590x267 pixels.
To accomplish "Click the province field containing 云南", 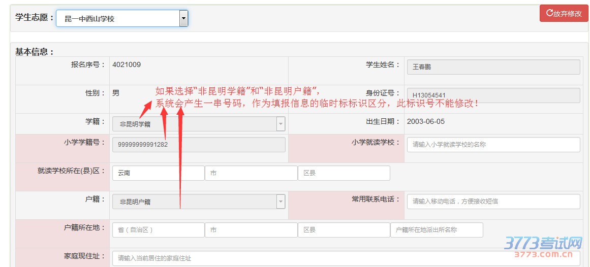I will point(158,173).
